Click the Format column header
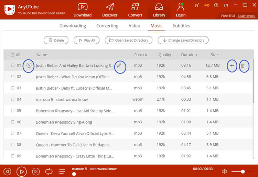258x177 pixels. [141, 55]
